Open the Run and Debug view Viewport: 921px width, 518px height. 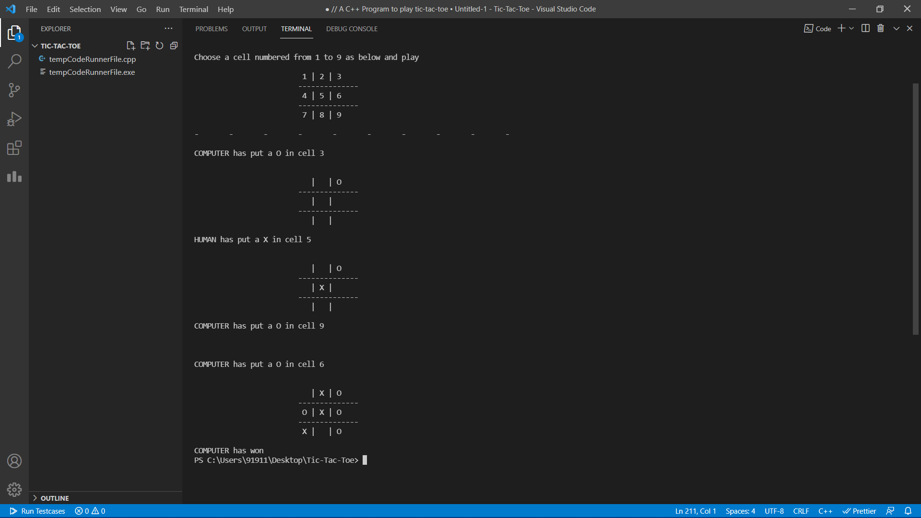(14, 119)
